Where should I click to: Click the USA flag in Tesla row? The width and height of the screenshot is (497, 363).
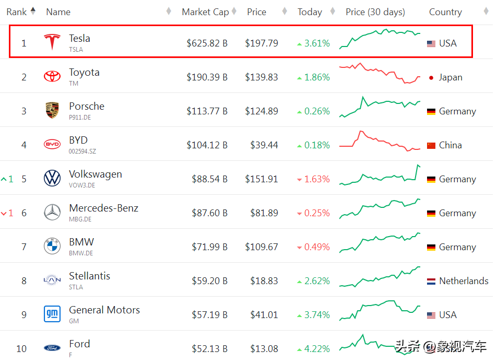click(x=431, y=44)
